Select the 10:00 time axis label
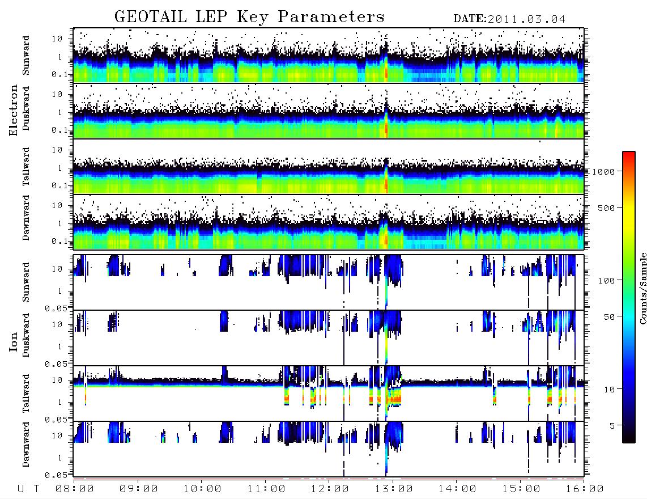Screen dimensions: 647x499 [x=202, y=489]
